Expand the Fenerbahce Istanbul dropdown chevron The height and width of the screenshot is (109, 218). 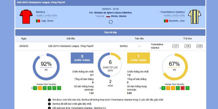tap(158, 12)
